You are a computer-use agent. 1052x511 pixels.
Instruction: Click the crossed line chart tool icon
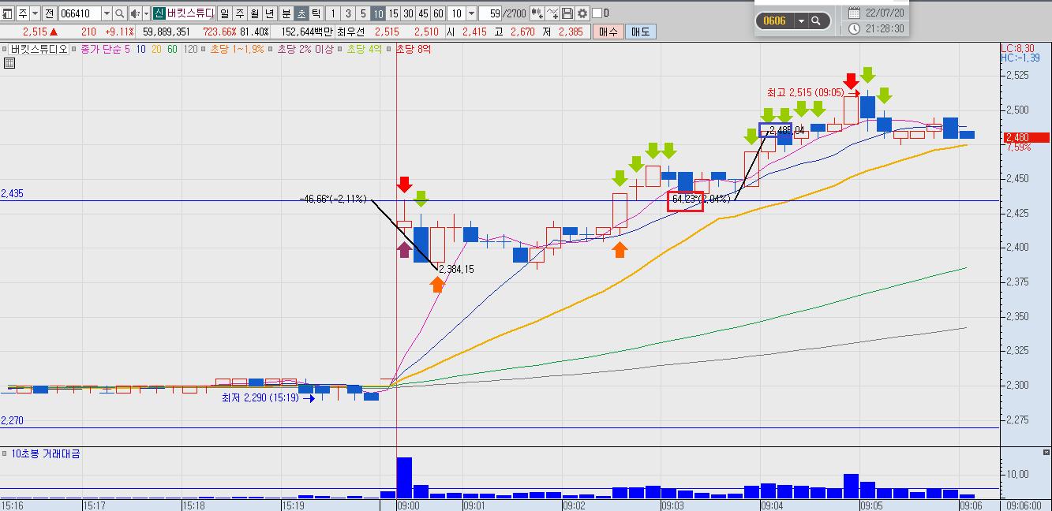pos(552,13)
